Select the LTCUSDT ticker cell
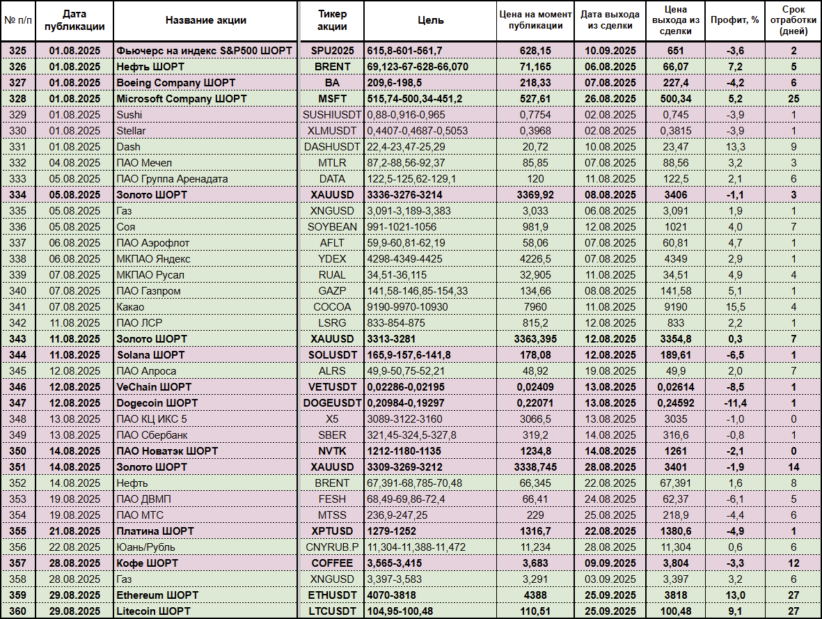The width and height of the screenshot is (822, 619). tap(332, 611)
